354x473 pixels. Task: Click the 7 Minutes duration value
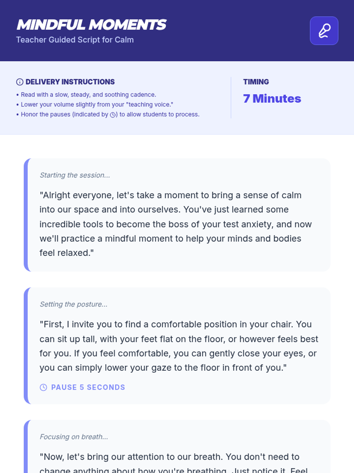tap(272, 99)
